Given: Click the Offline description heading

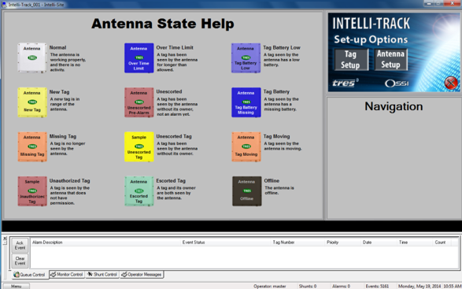Looking at the screenshot, I should click(x=272, y=180).
